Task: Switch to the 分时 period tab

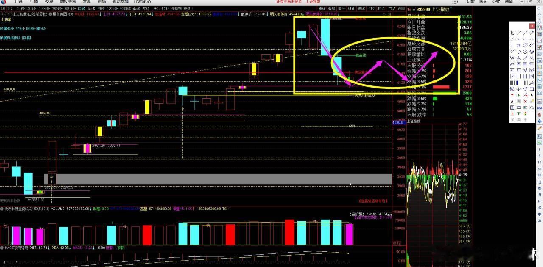Action: [x=11, y=8]
